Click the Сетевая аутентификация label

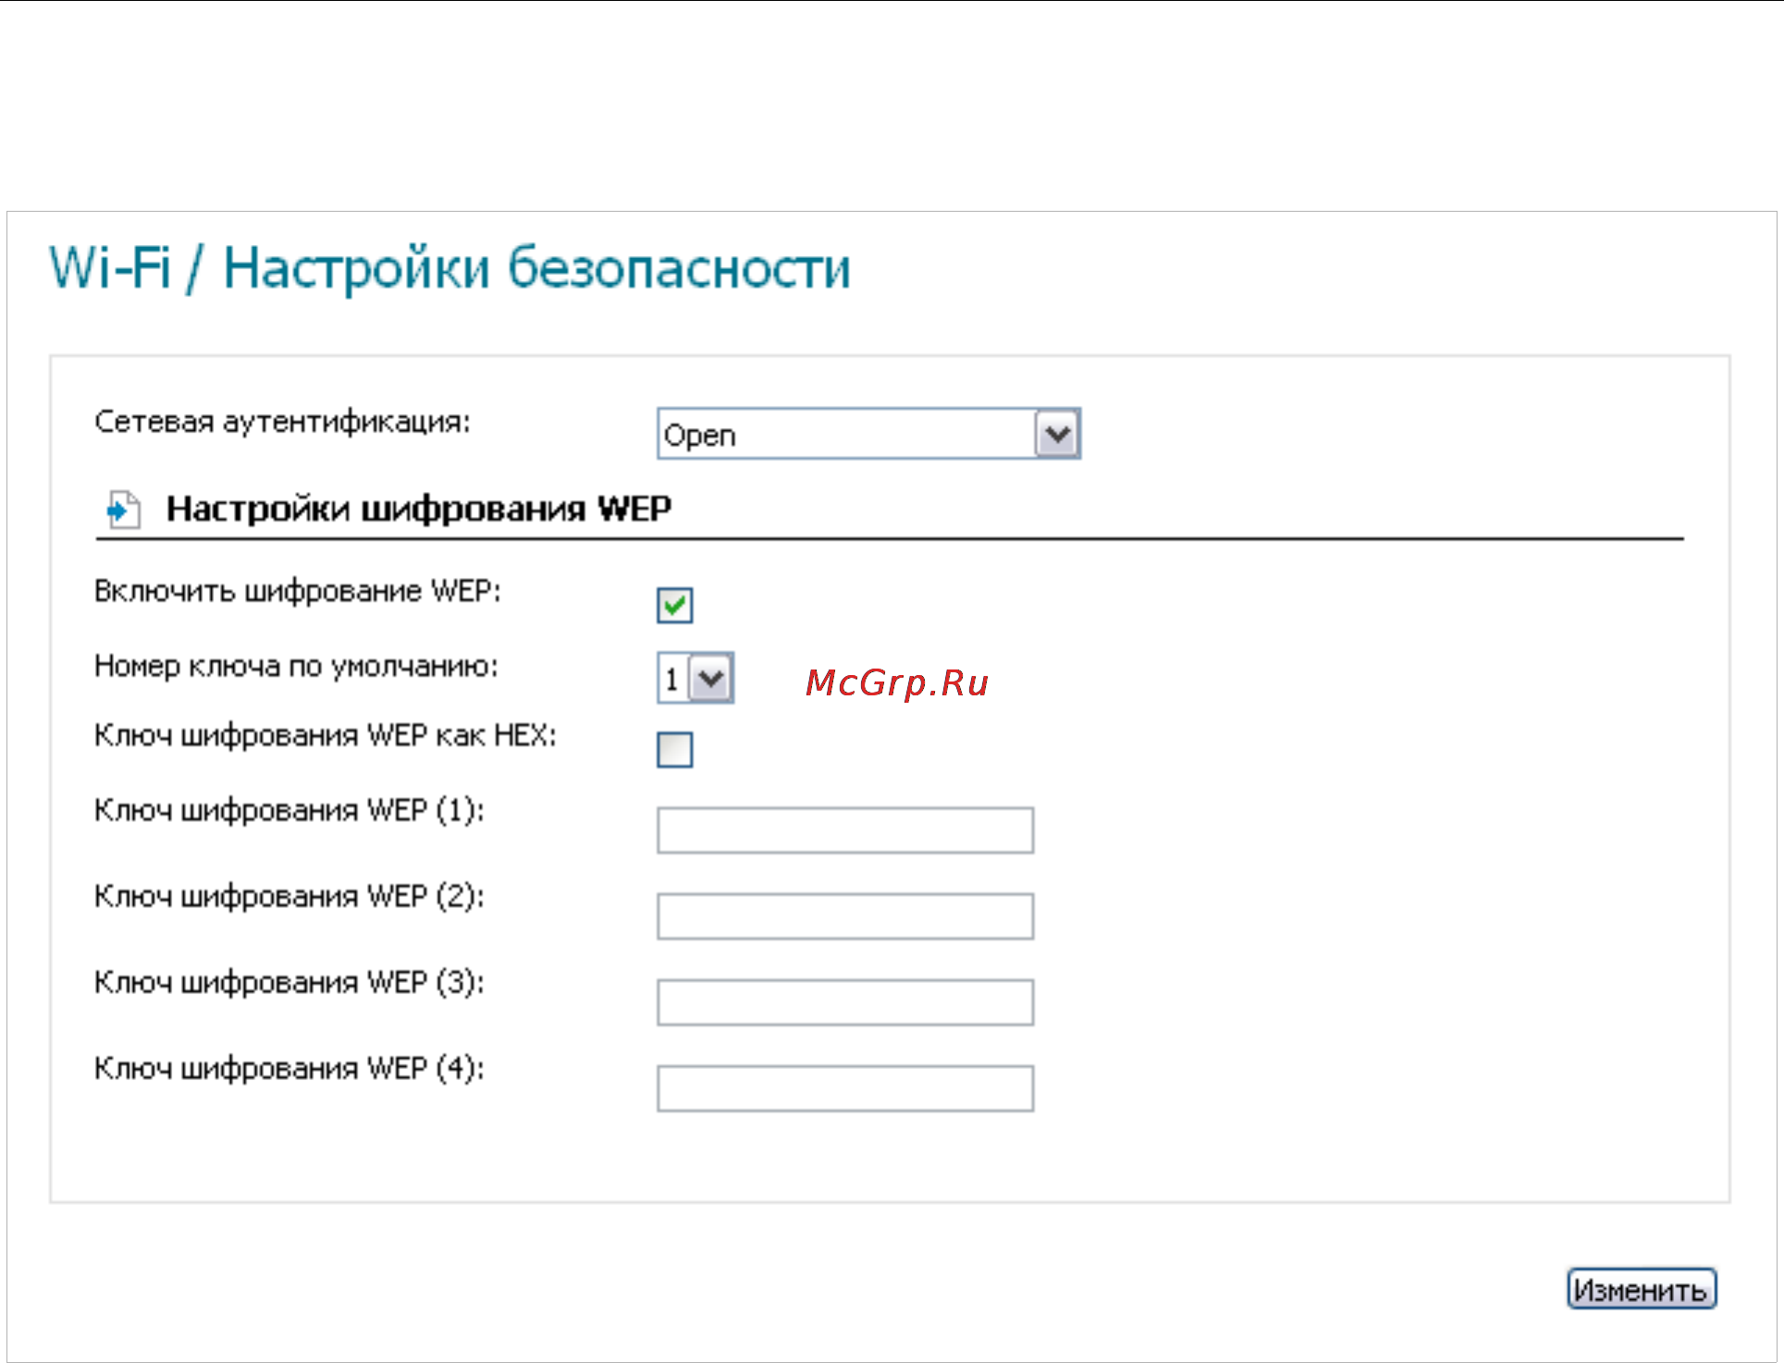[282, 423]
